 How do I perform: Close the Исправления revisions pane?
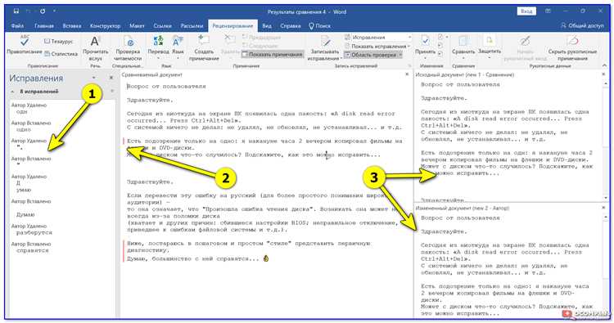point(111,78)
